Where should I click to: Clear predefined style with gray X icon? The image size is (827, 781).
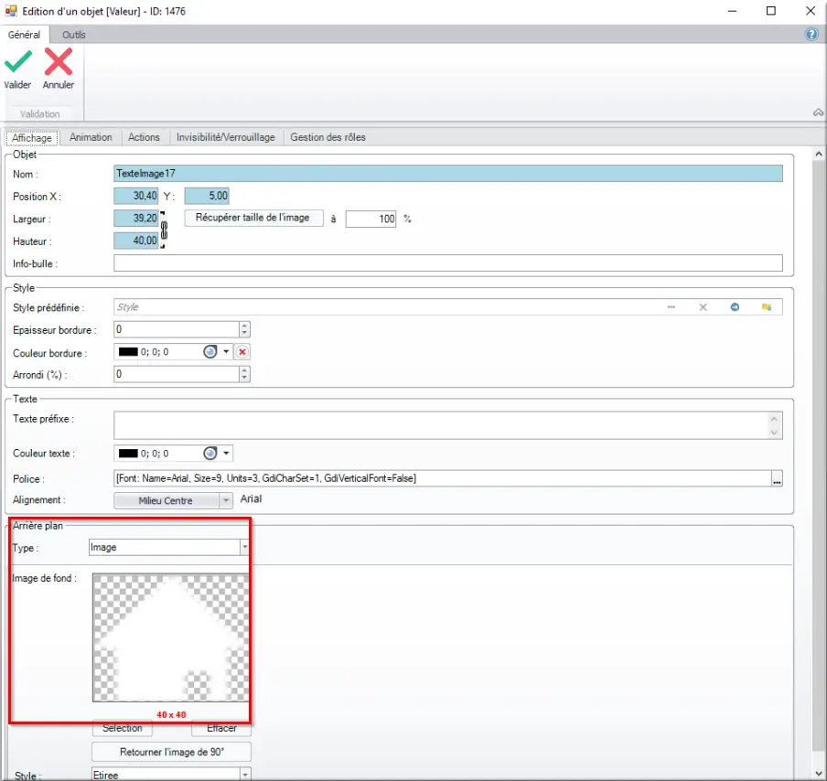coord(703,307)
